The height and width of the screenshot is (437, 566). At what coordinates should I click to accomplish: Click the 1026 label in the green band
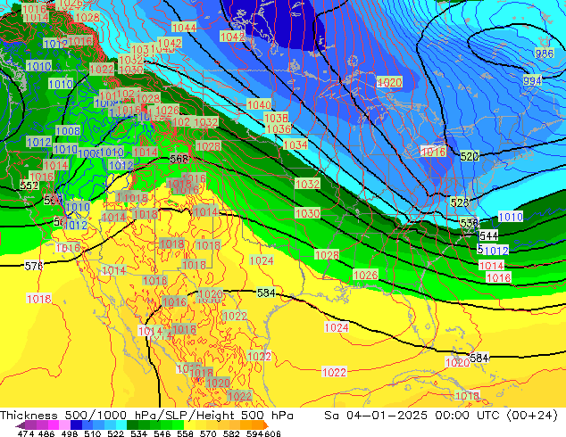366,275
